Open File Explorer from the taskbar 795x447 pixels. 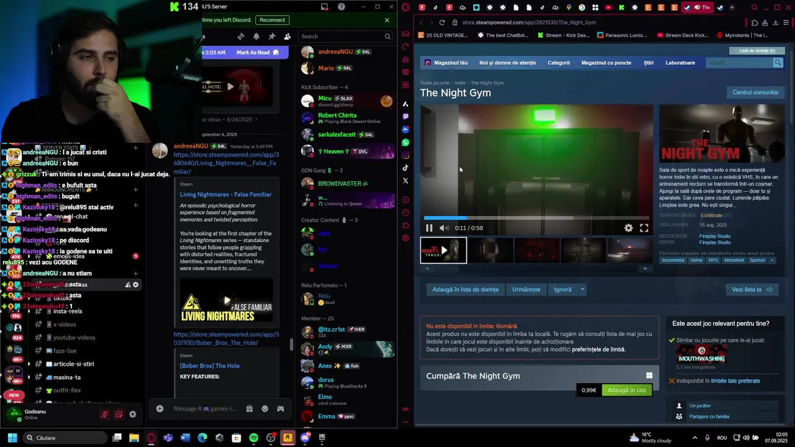pyautogui.click(x=134, y=438)
